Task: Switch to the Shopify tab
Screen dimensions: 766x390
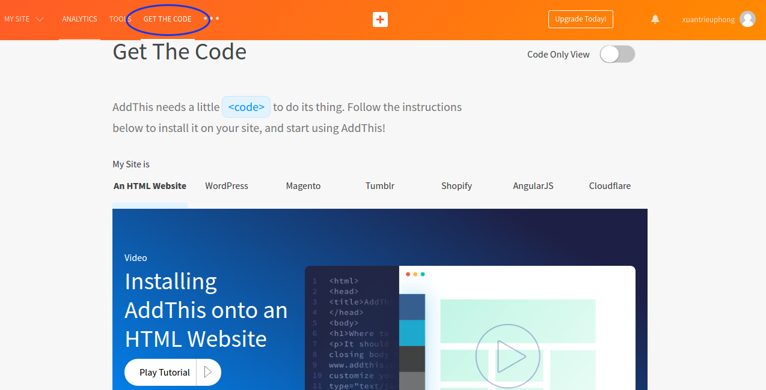Action: click(x=456, y=186)
